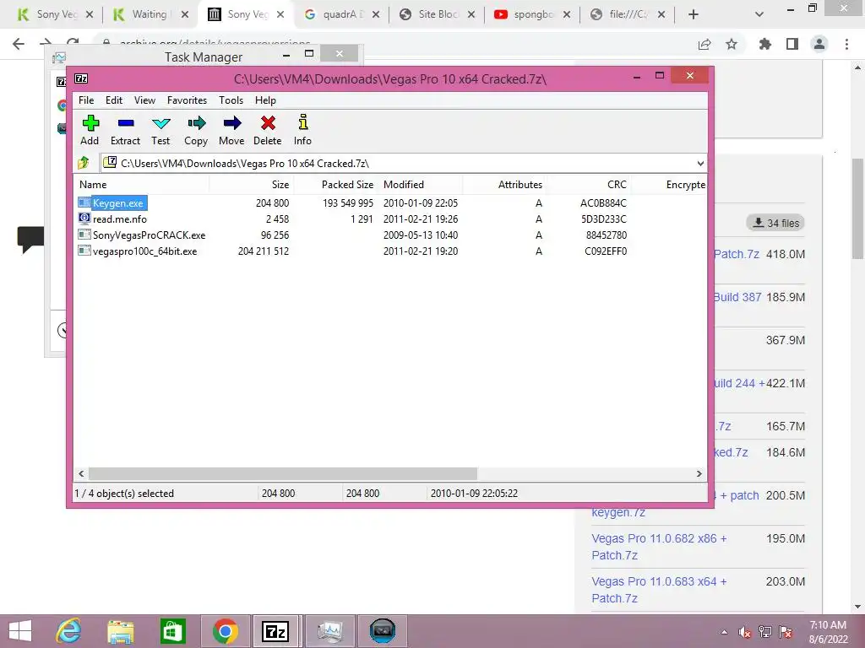Image resolution: width=865 pixels, height=648 pixels.
Task: Open the Edit menu
Action: (x=114, y=100)
